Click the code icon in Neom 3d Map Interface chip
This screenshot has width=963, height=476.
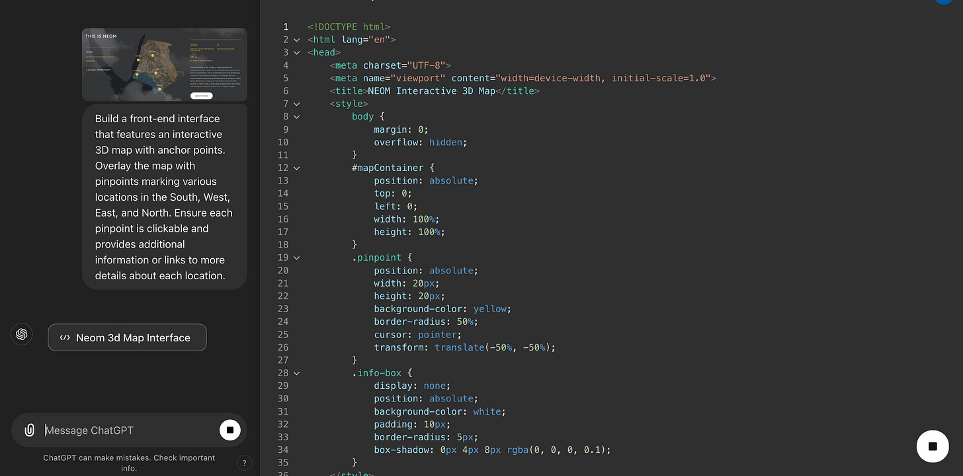coord(65,337)
